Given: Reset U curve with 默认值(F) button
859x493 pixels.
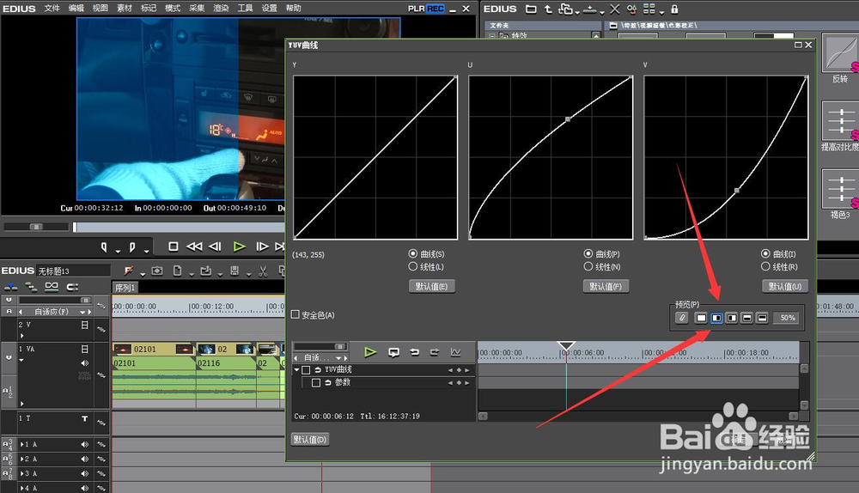Looking at the screenshot, I should point(606,287).
